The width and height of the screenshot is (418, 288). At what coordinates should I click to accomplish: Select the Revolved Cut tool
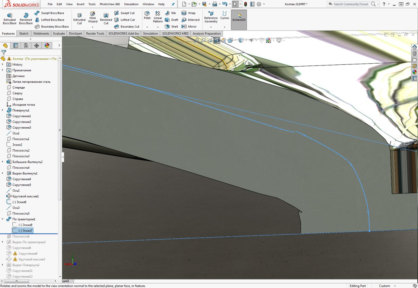coord(106,19)
